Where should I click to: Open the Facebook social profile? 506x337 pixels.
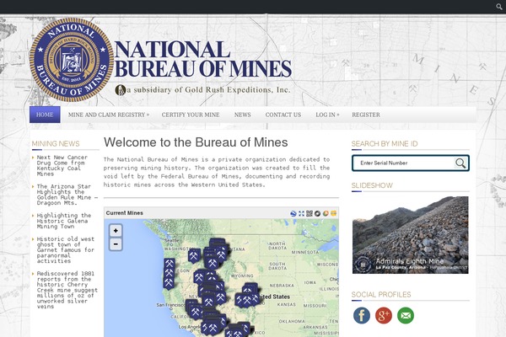click(x=362, y=315)
